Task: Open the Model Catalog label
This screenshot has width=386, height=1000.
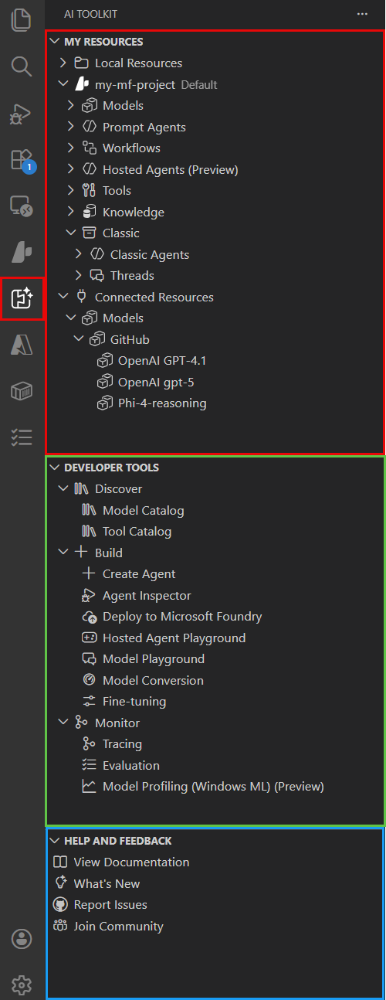Action: [x=144, y=511]
